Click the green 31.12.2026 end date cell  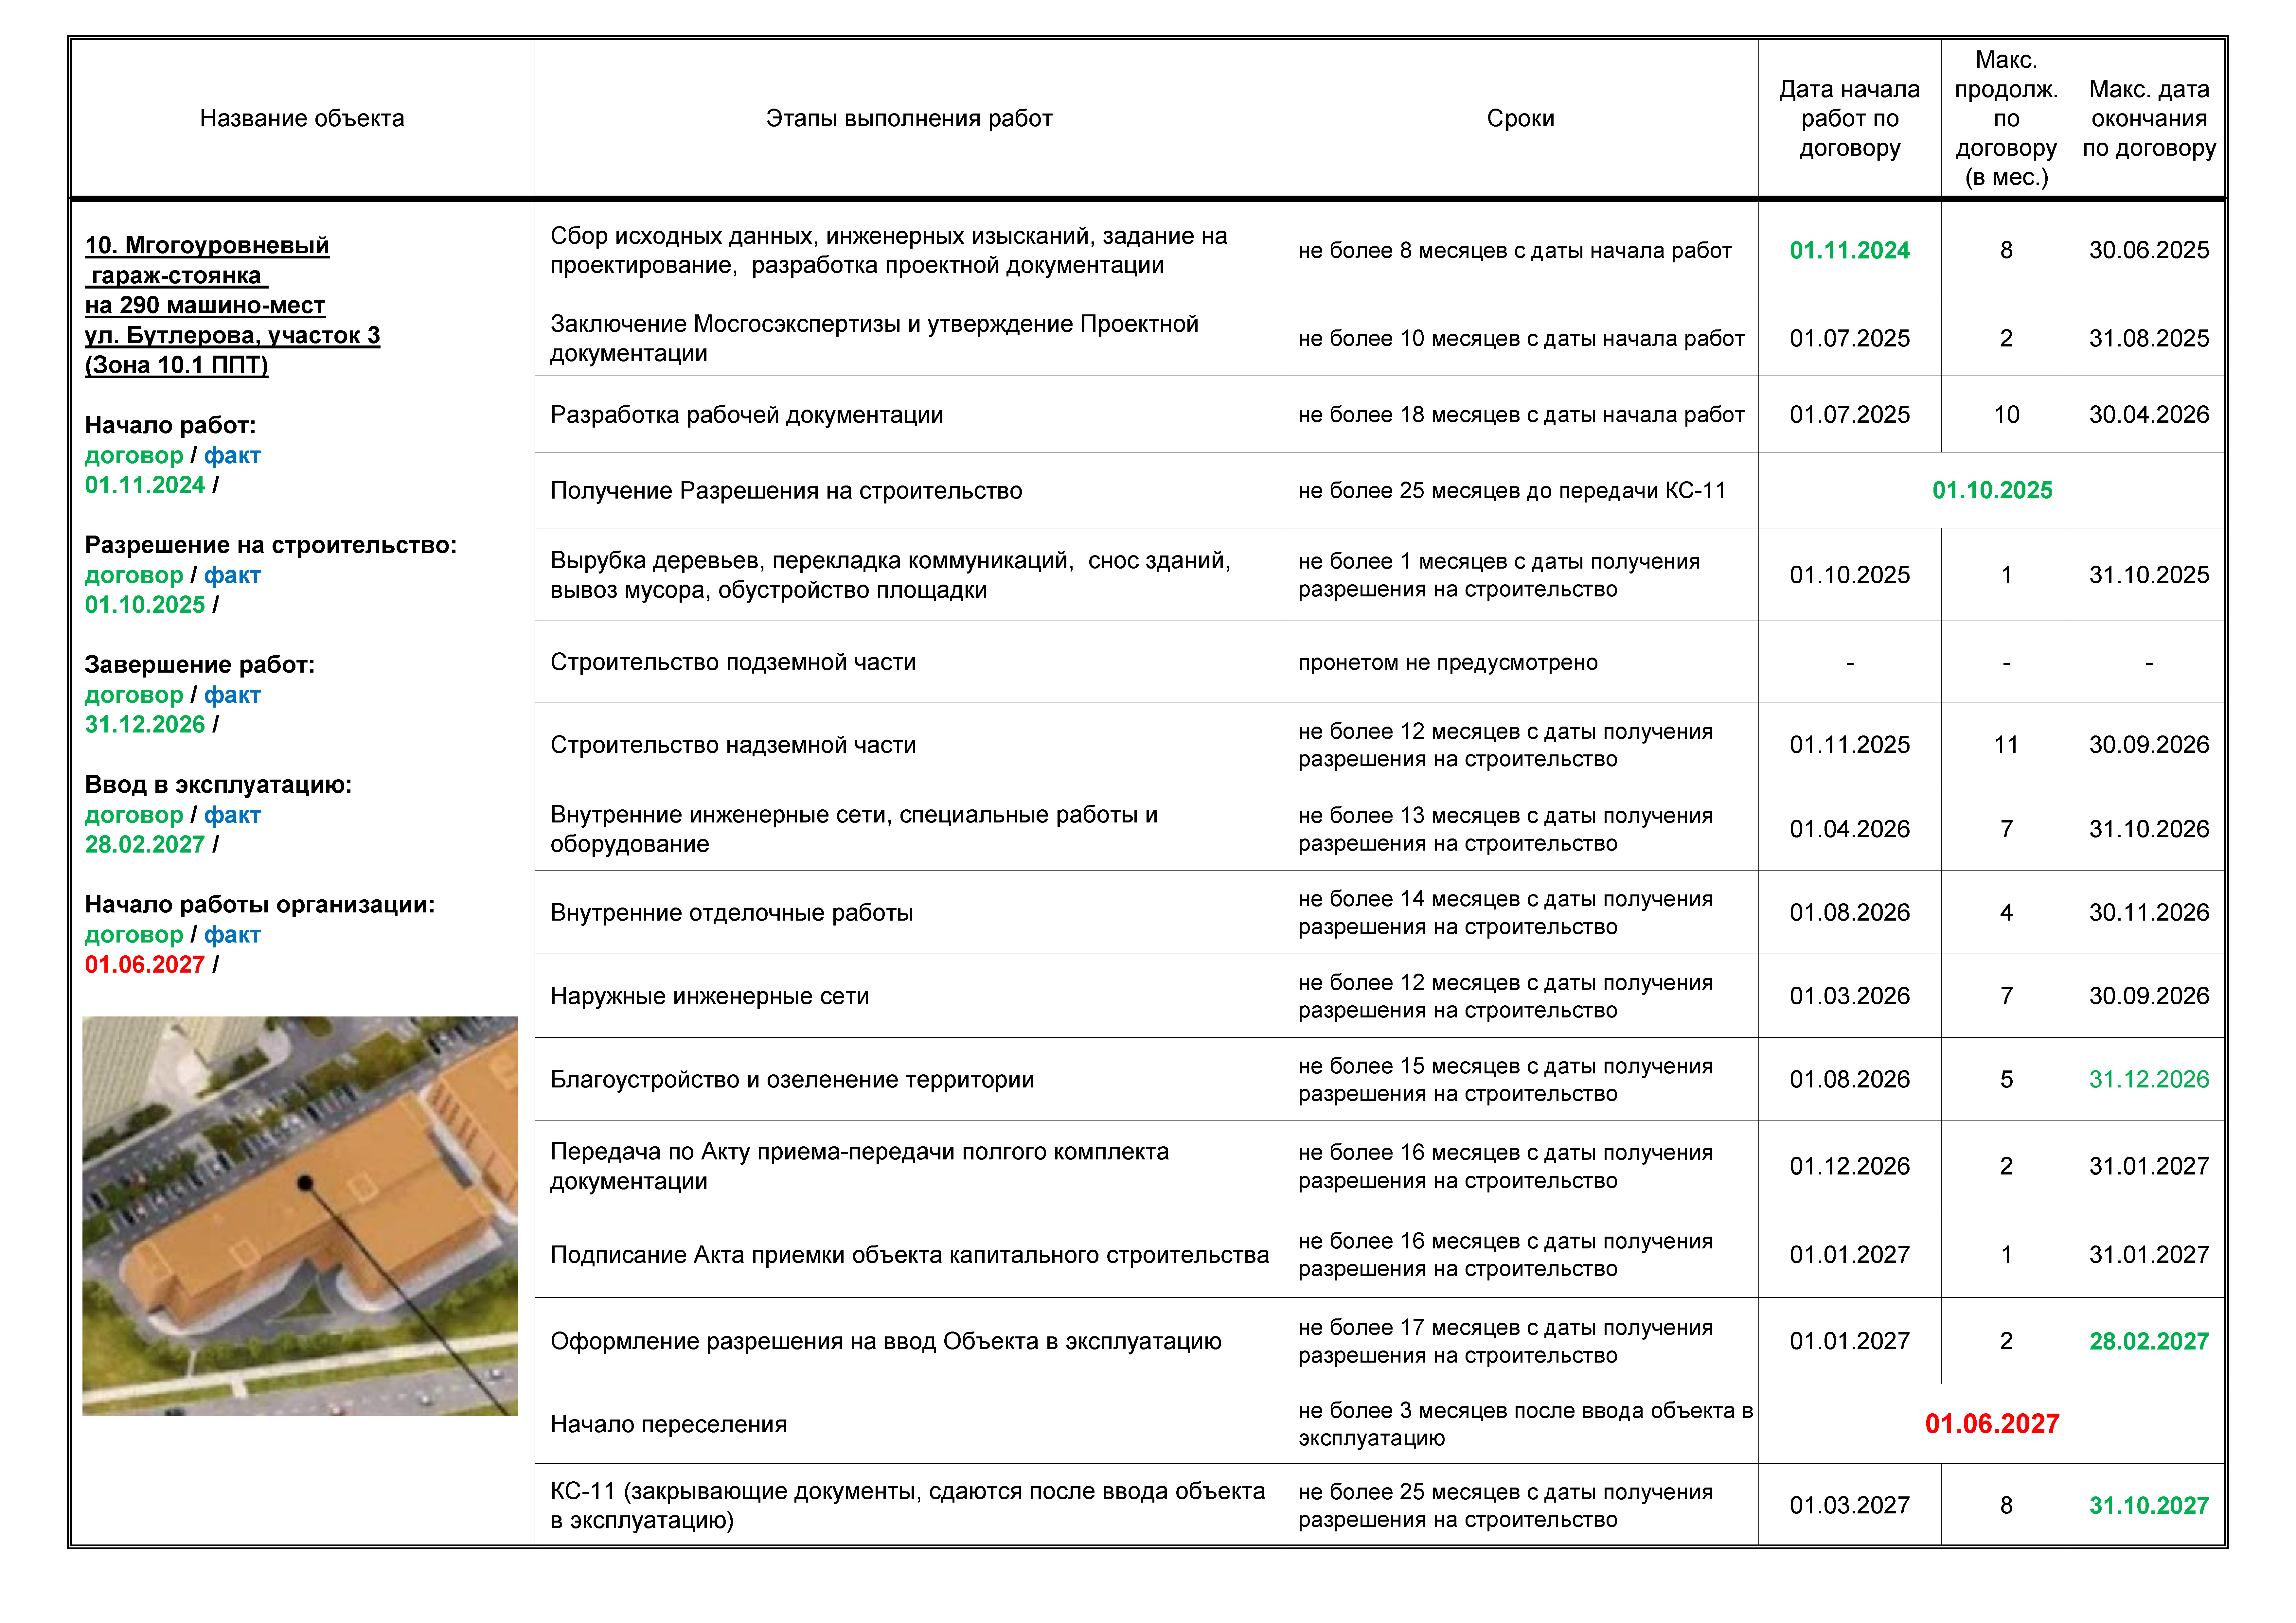point(2148,1079)
